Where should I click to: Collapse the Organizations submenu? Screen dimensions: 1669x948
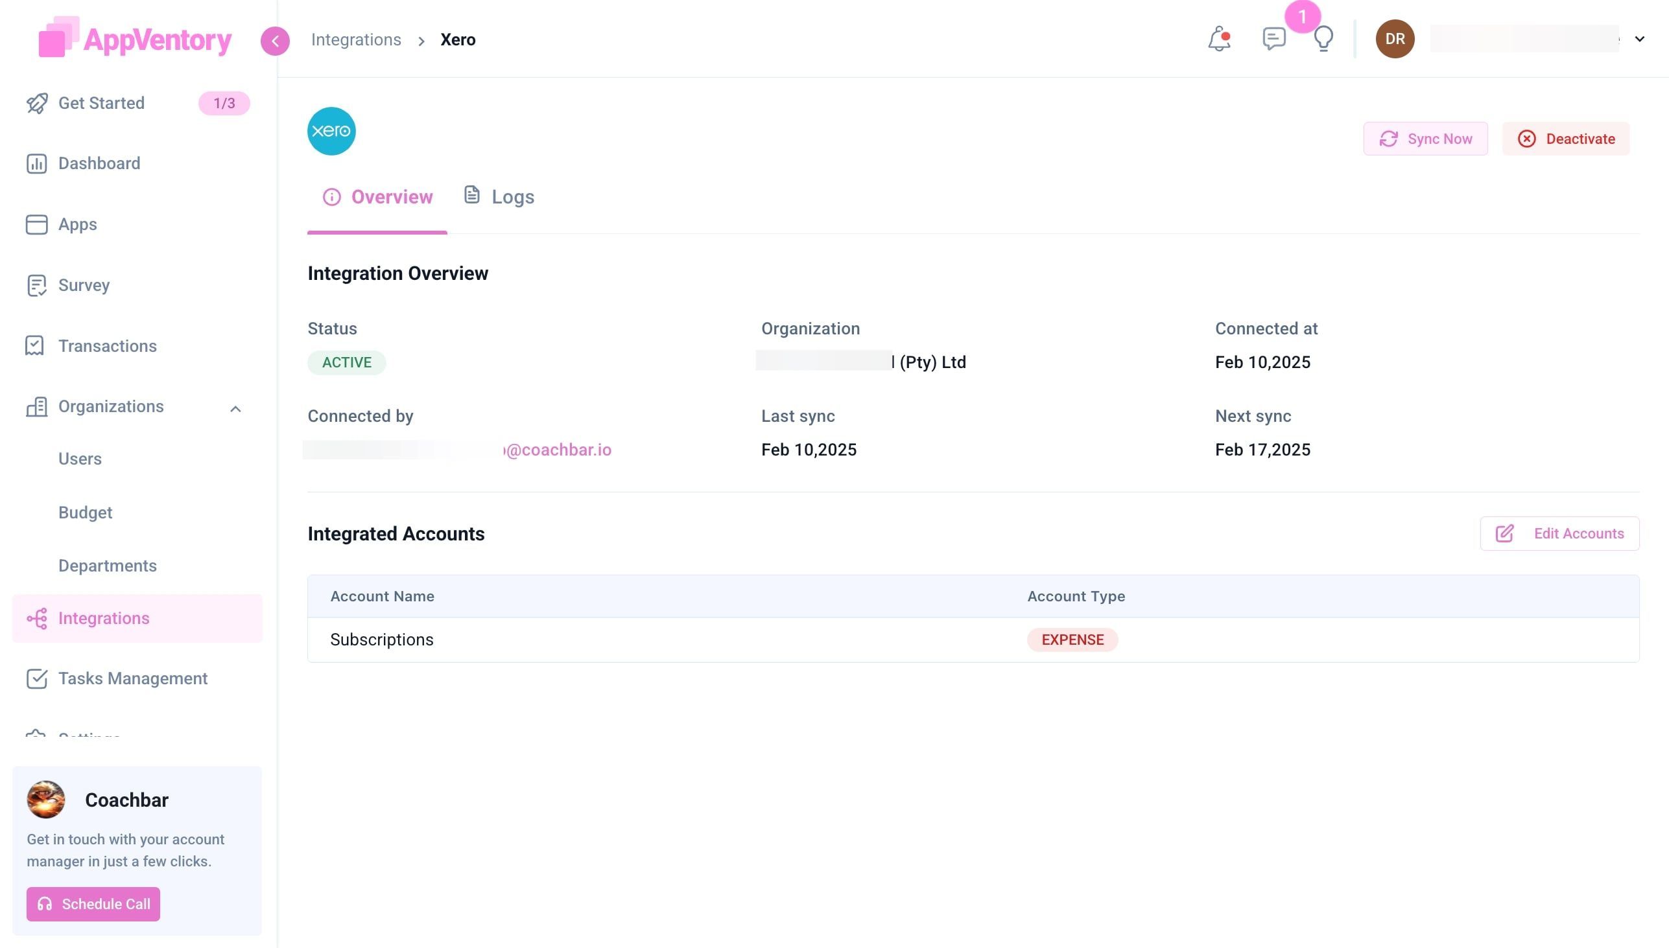pos(235,408)
